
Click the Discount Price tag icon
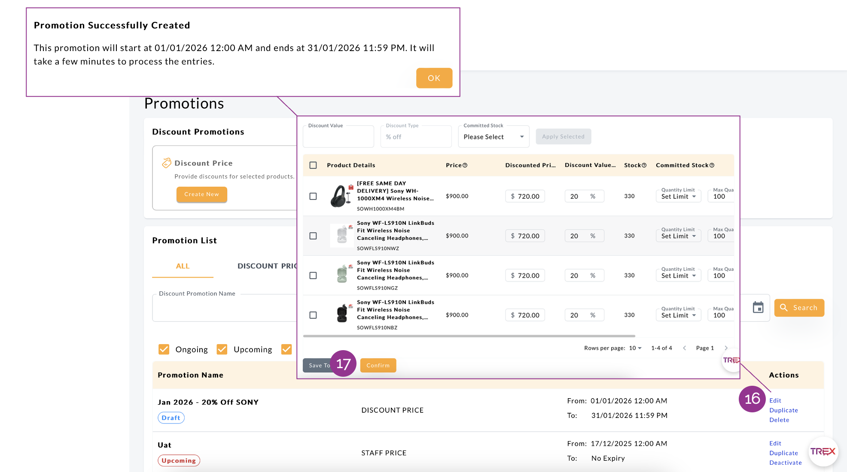click(x=166, y=163)
